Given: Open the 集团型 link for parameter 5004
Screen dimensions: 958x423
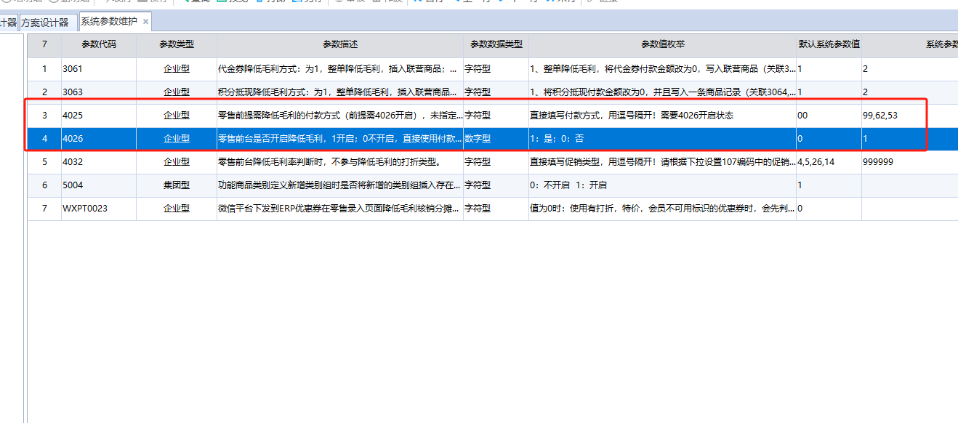Looking at the screenshot, I should click(x=175, y=185).
